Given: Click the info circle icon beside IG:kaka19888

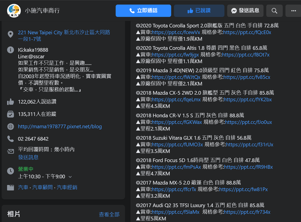Looking at the screenshot, I should (10, 50).
